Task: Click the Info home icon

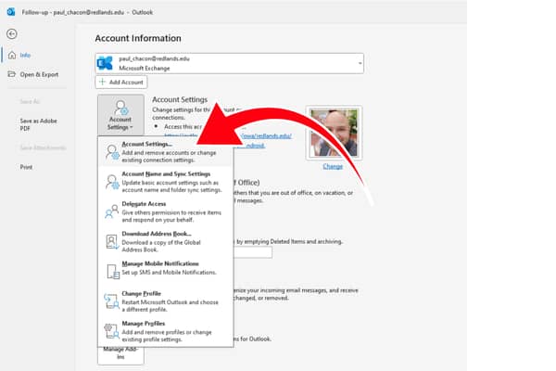Action: click(12, 55)
